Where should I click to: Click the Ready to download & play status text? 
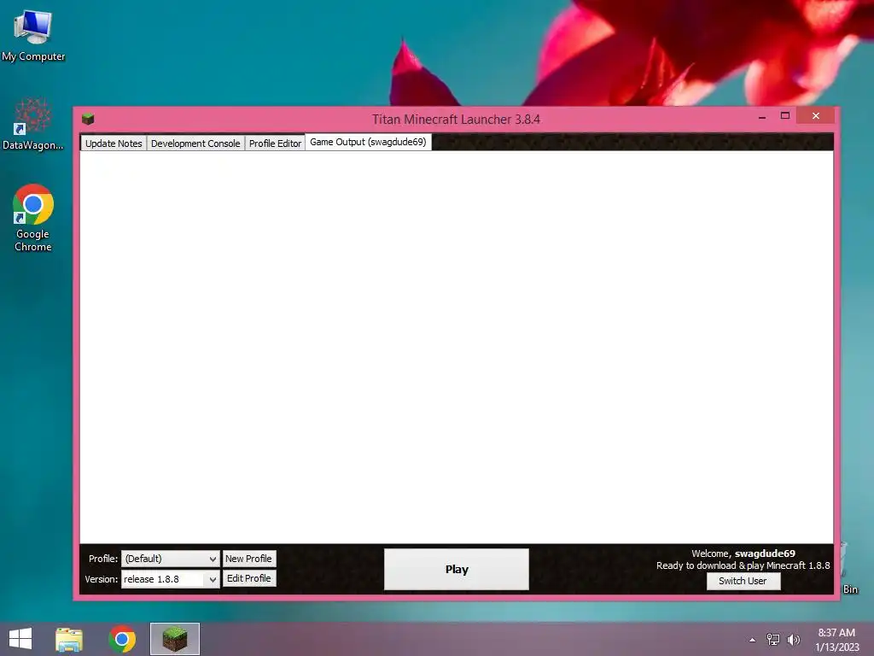743,565
